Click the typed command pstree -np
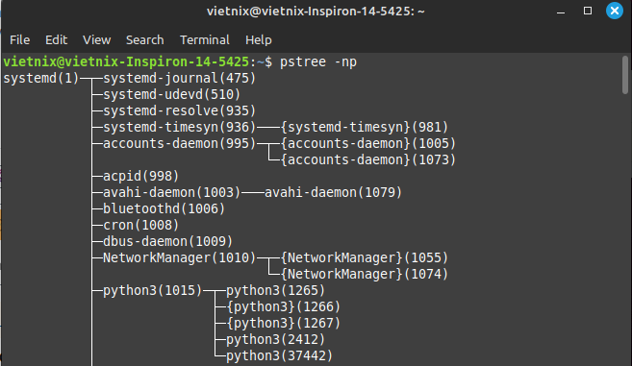Screen dimensions: 632x366 (x=318, y=62)
